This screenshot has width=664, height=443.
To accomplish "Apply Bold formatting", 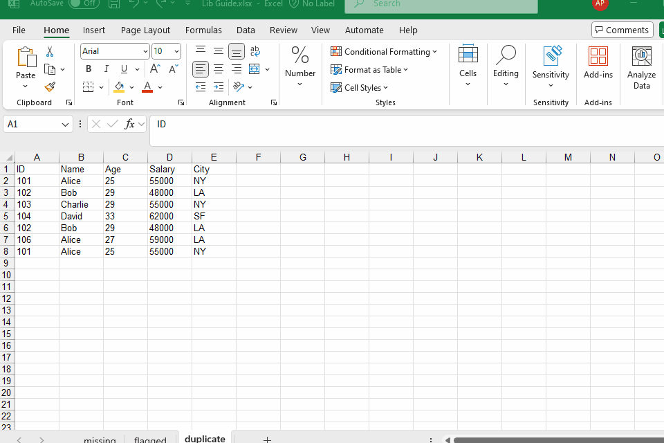I will [x=89, y=69].
